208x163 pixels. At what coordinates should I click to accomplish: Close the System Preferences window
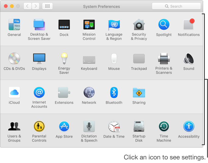(6, 6)
